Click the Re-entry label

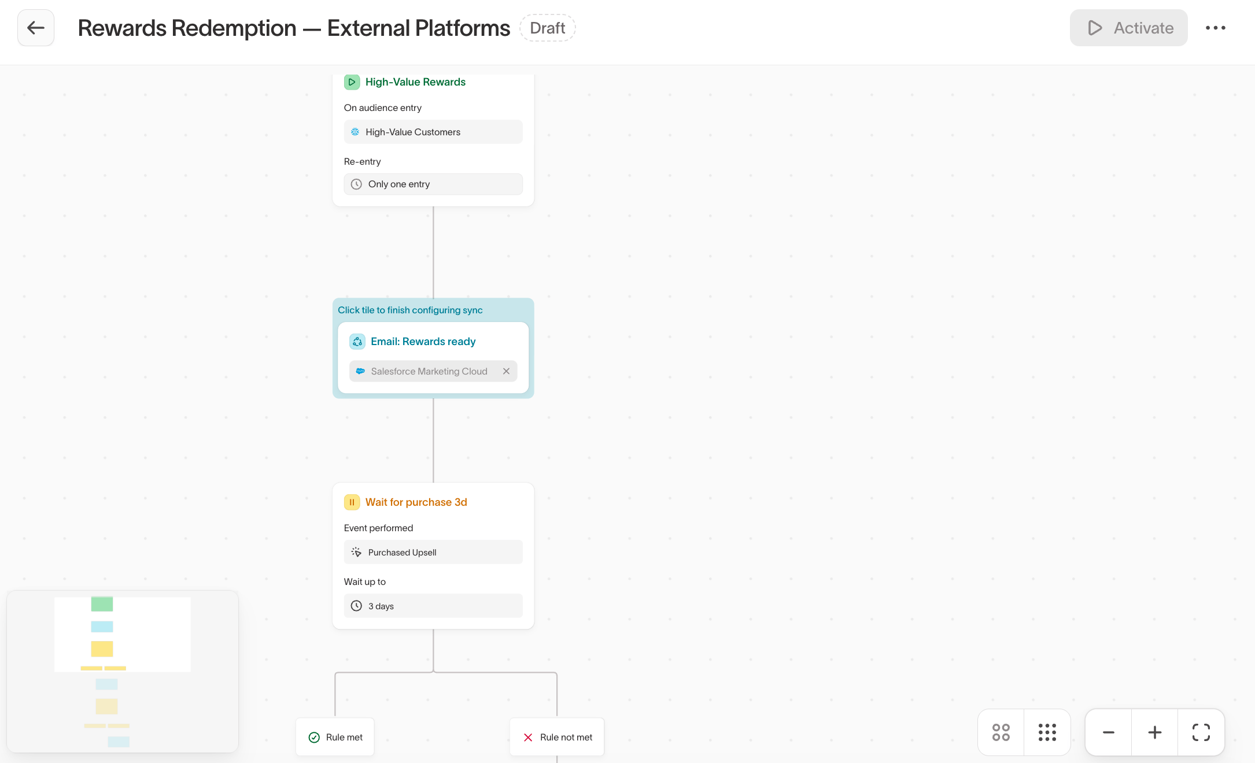click(363, 161)
